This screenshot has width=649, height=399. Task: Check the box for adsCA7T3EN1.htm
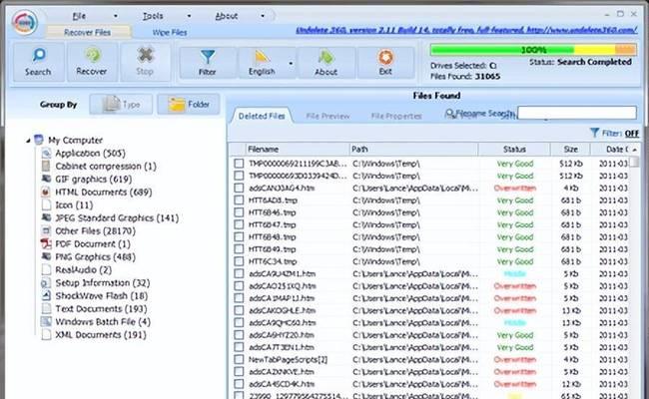(239, 347)
